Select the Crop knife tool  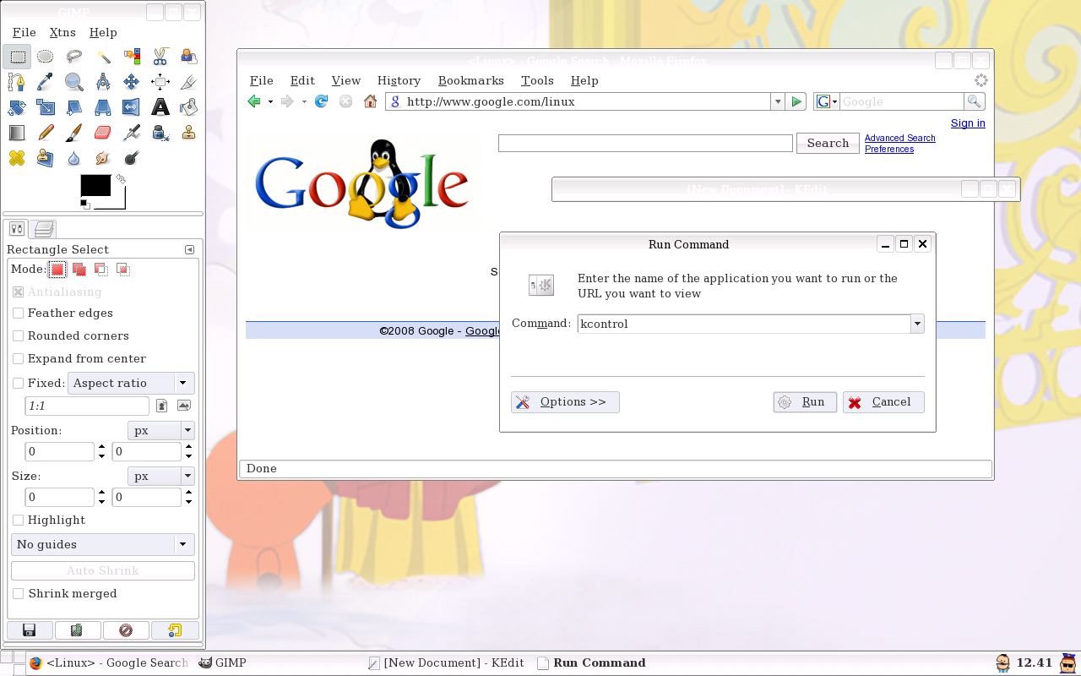pyautogui.click(x=189, y=82)
